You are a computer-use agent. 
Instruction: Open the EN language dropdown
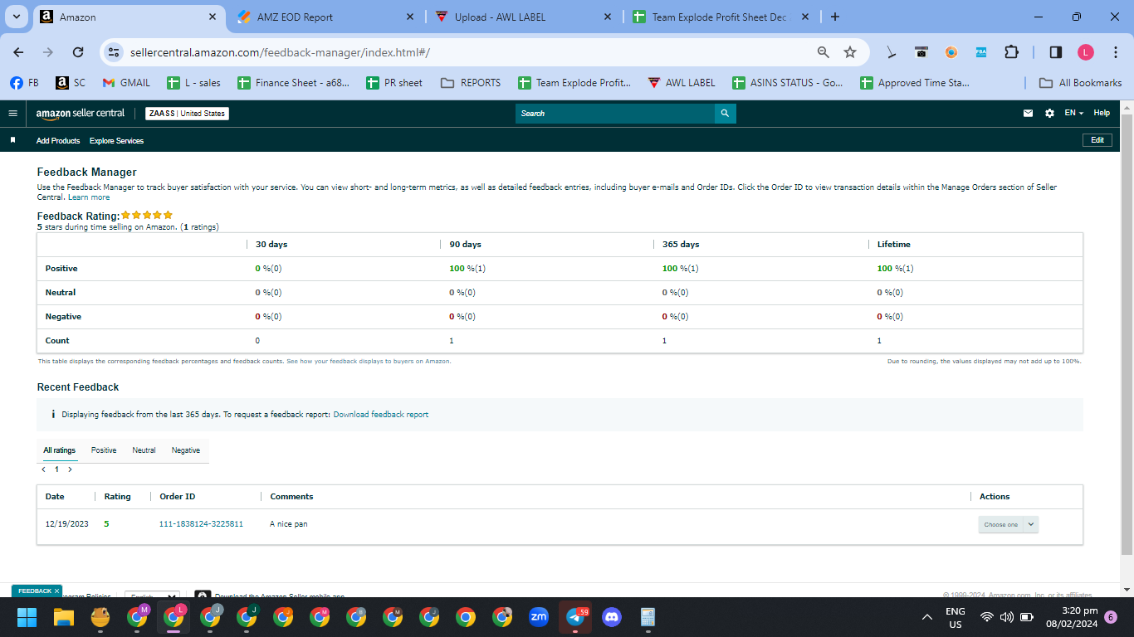click(1074, 113)
